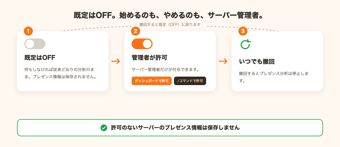This screenshot has height=147, width=340.
Task: Click the いつでも撤回 card heading
Action: click(257, 62)
